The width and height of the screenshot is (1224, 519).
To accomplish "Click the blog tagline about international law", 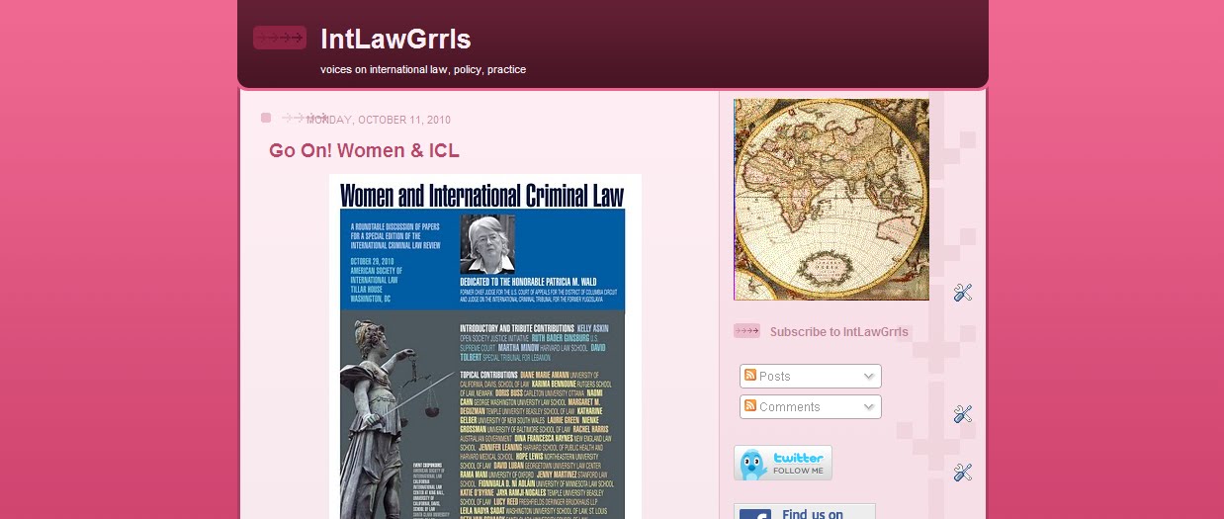I will pyautogui.click(x=423, y=70).
